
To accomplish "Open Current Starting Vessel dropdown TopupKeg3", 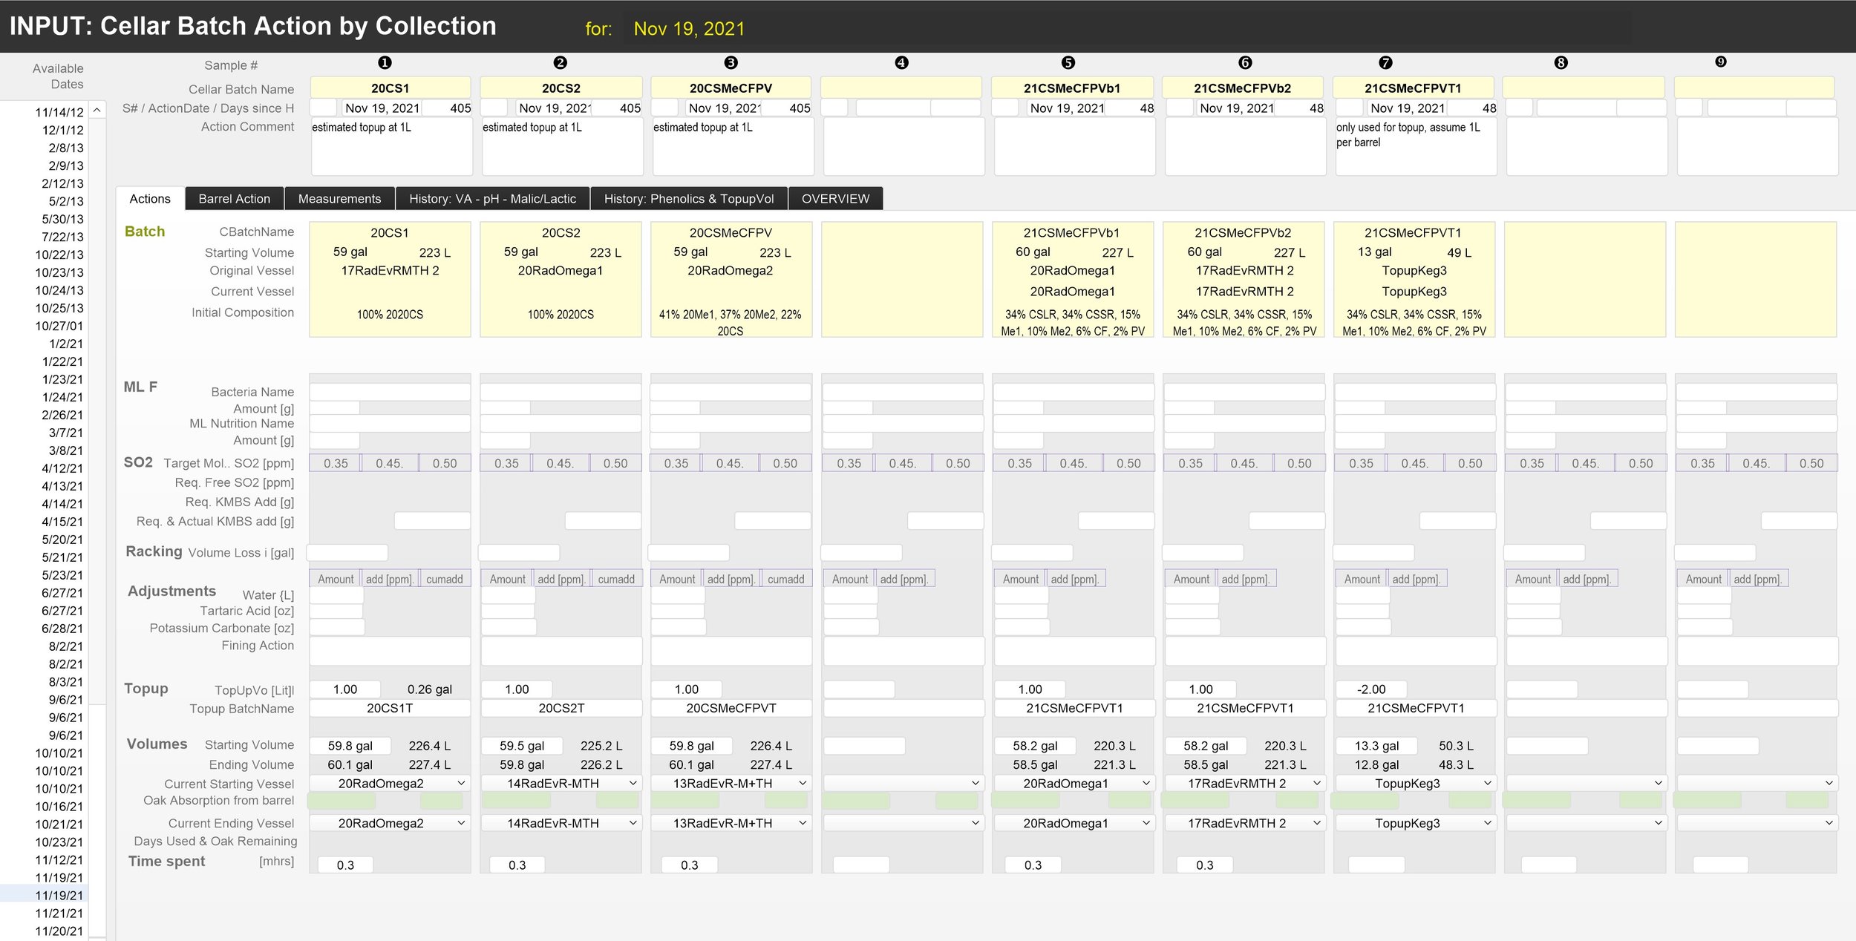I will (x=1415, y=784).
